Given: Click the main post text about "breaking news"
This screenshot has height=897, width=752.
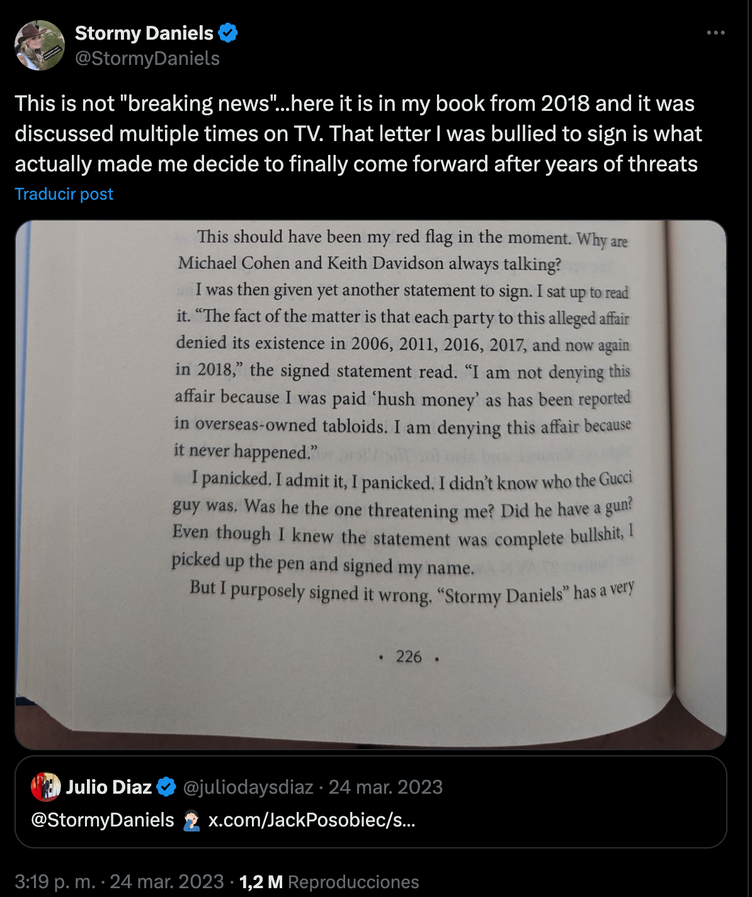Looking at the screenshot, I should pyautogui.click(x=356, y=134).
